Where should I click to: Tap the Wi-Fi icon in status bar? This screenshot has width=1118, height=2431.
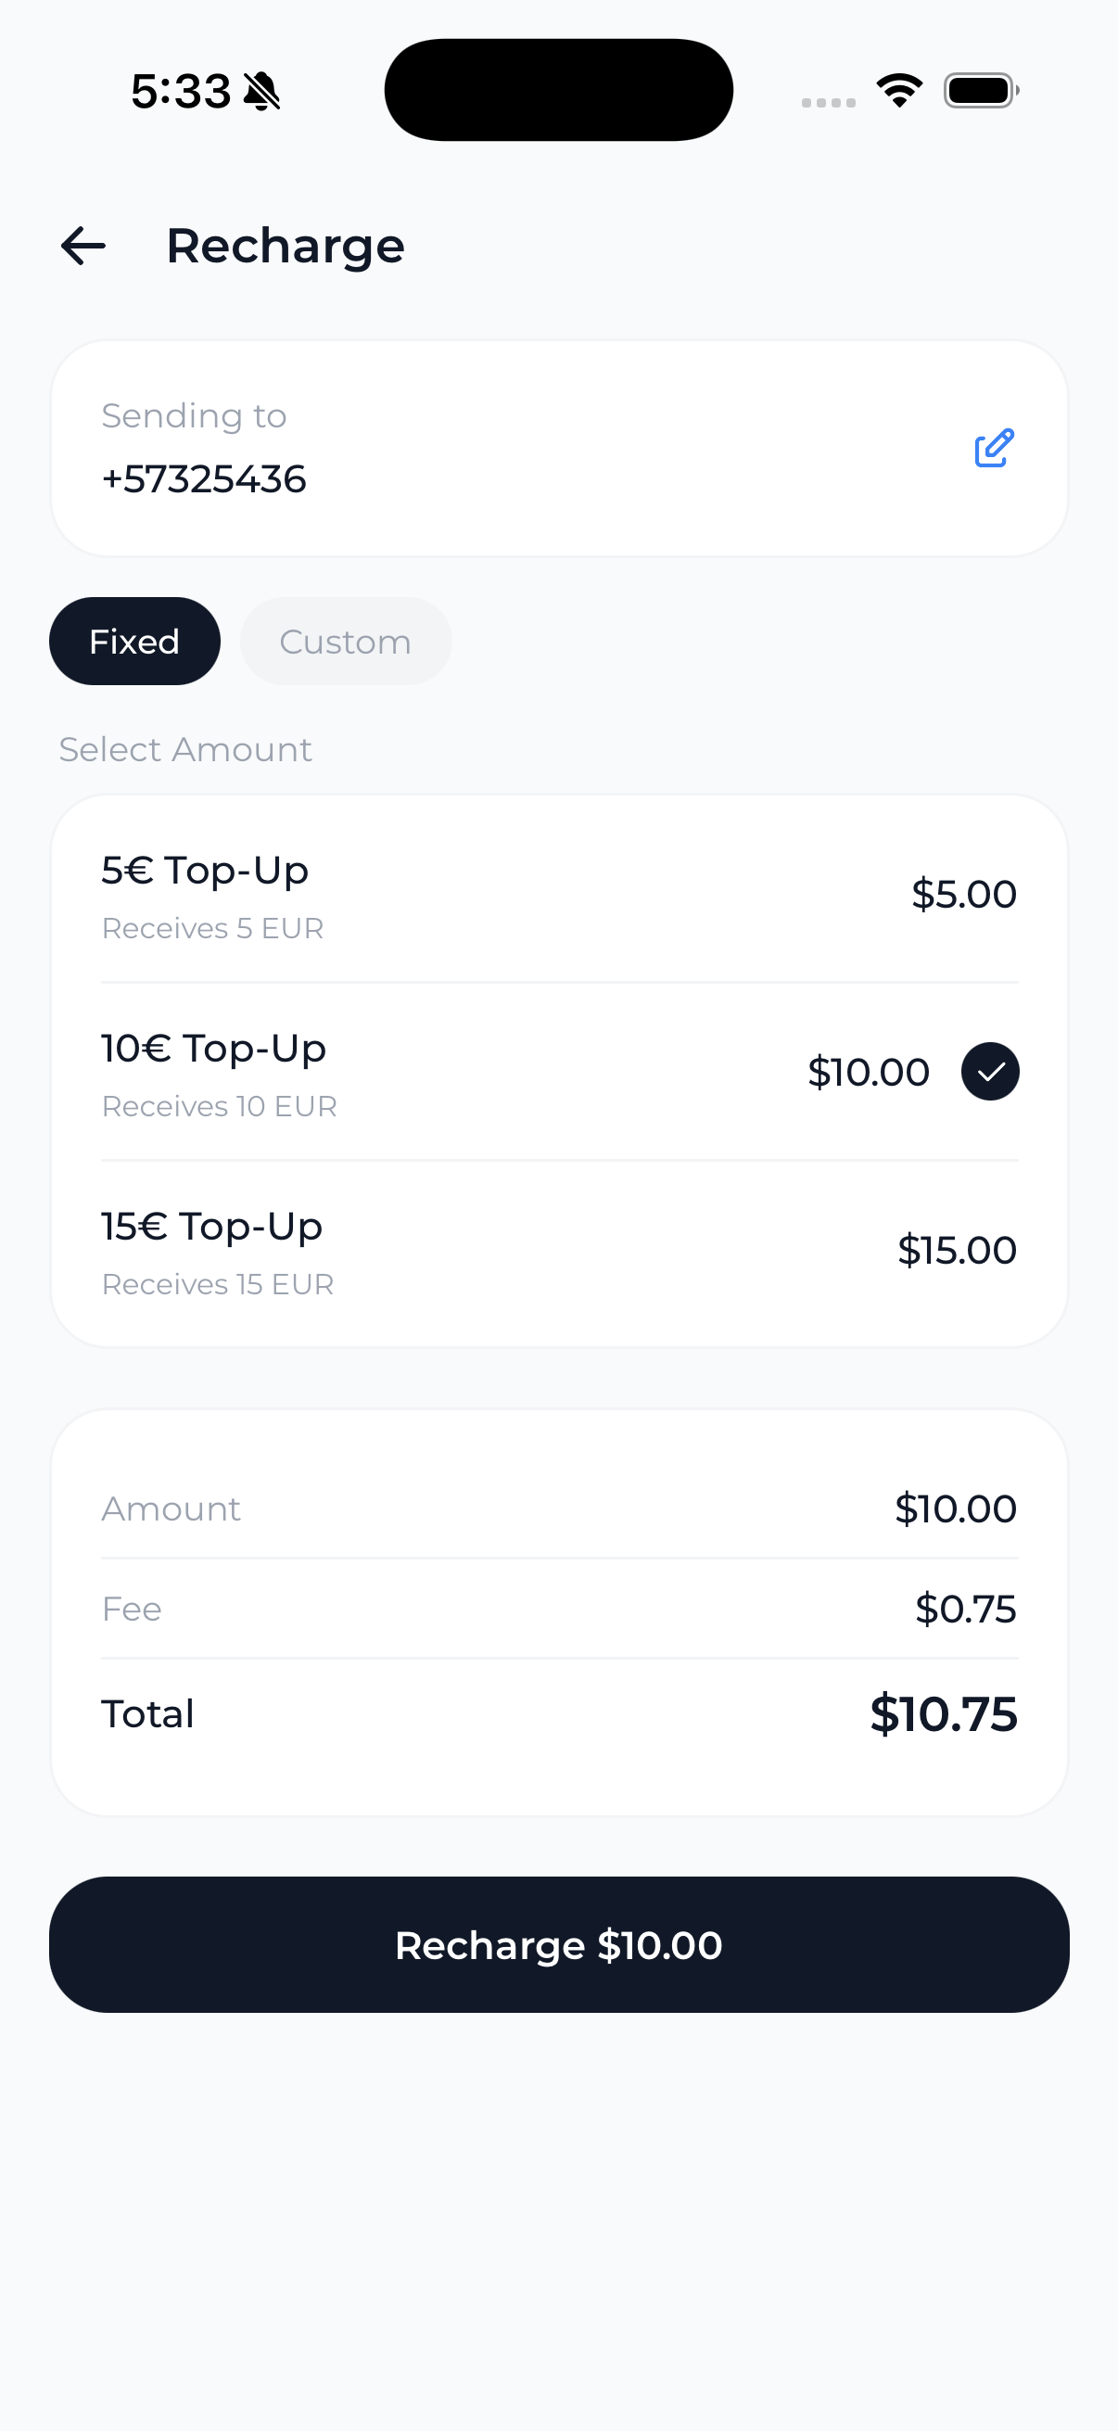(x=899, y=91)
